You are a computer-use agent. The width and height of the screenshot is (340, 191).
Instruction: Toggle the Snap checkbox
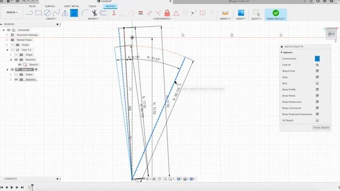tap(317, 77)
